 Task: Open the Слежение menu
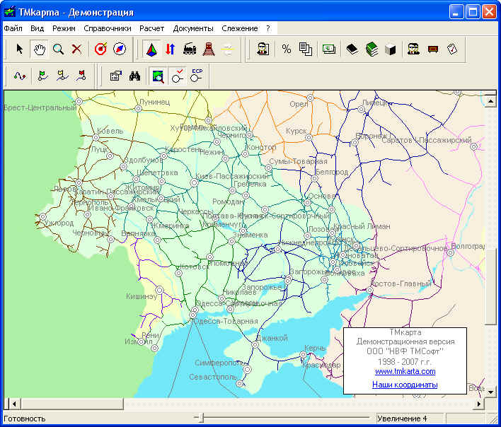click(x=240, y=28)
